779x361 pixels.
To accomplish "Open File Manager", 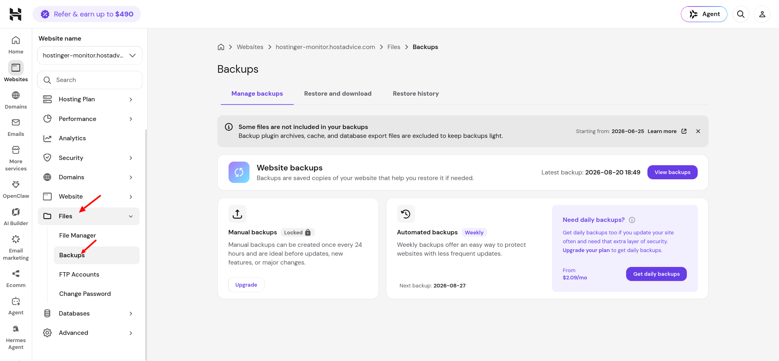I will click(x=97, y=236).
